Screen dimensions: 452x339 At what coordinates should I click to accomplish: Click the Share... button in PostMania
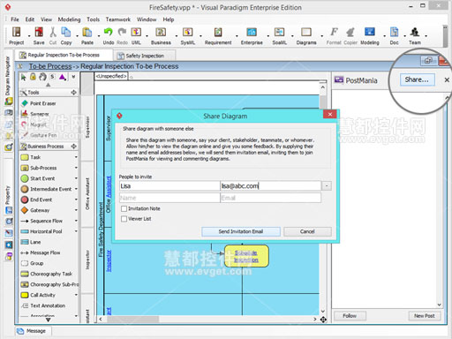tap(417, 79)
